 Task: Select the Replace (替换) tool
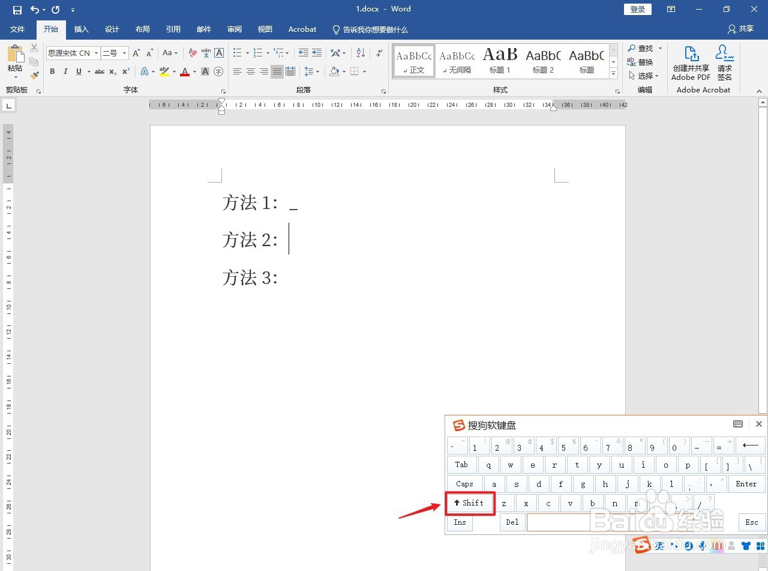tap(644, 62)
